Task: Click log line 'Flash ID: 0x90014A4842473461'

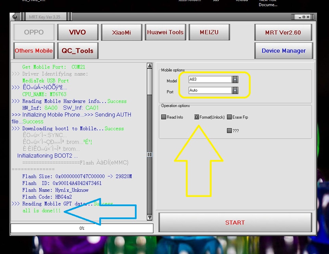Action: (x=62, y=183)
